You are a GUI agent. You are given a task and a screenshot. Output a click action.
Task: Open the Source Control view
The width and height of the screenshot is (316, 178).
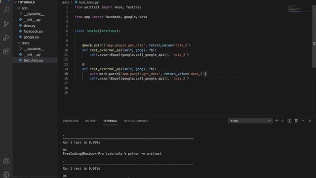(6, 24)
